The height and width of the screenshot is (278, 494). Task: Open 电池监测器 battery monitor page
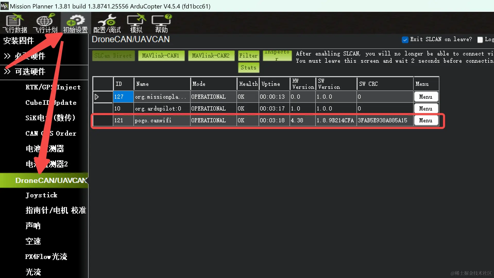tap(45, 149)
